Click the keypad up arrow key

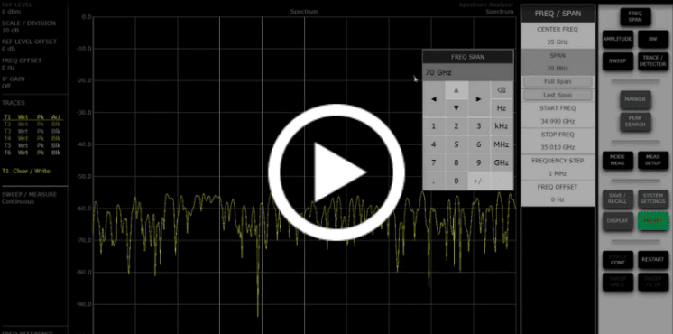pos(456,90)
